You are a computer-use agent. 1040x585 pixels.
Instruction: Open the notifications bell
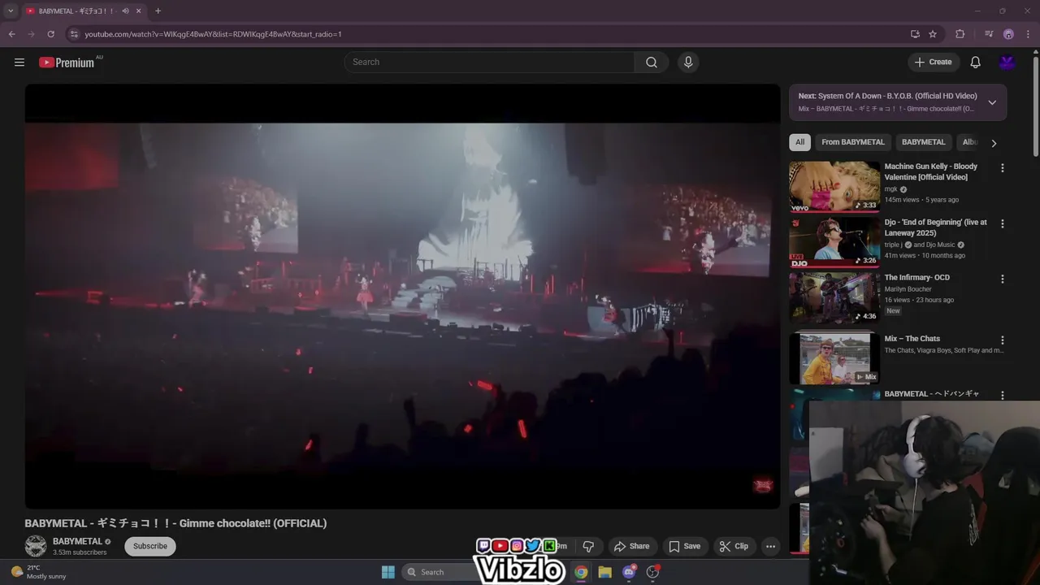976,63
